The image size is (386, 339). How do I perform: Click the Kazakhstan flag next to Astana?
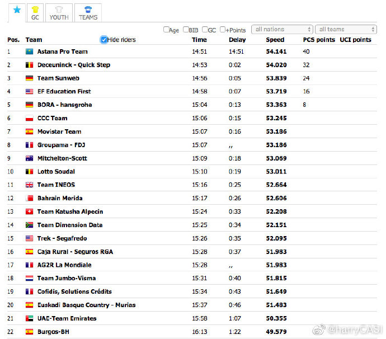pyautogui.click(x=29, y=51)
